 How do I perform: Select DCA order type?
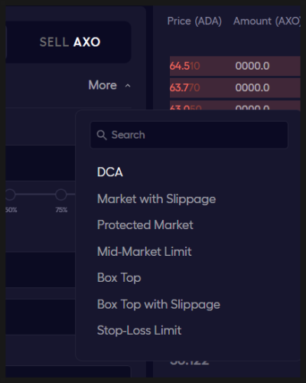click(x=110, y=172)
